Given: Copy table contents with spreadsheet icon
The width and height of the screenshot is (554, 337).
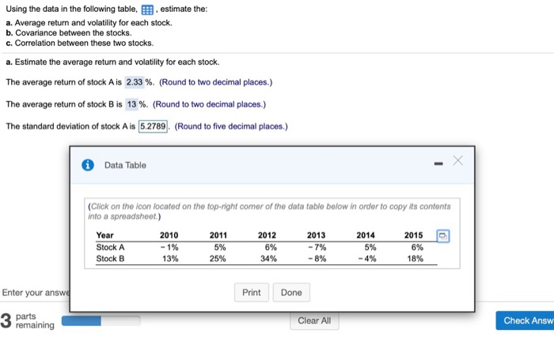Looking at the screenshot, I should 443,236.
